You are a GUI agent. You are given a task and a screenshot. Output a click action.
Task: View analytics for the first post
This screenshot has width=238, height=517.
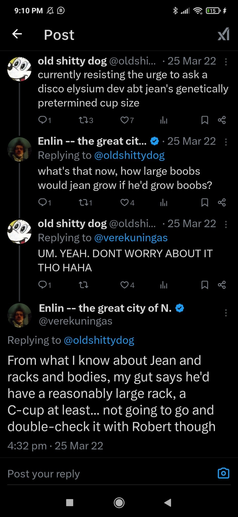164,120
